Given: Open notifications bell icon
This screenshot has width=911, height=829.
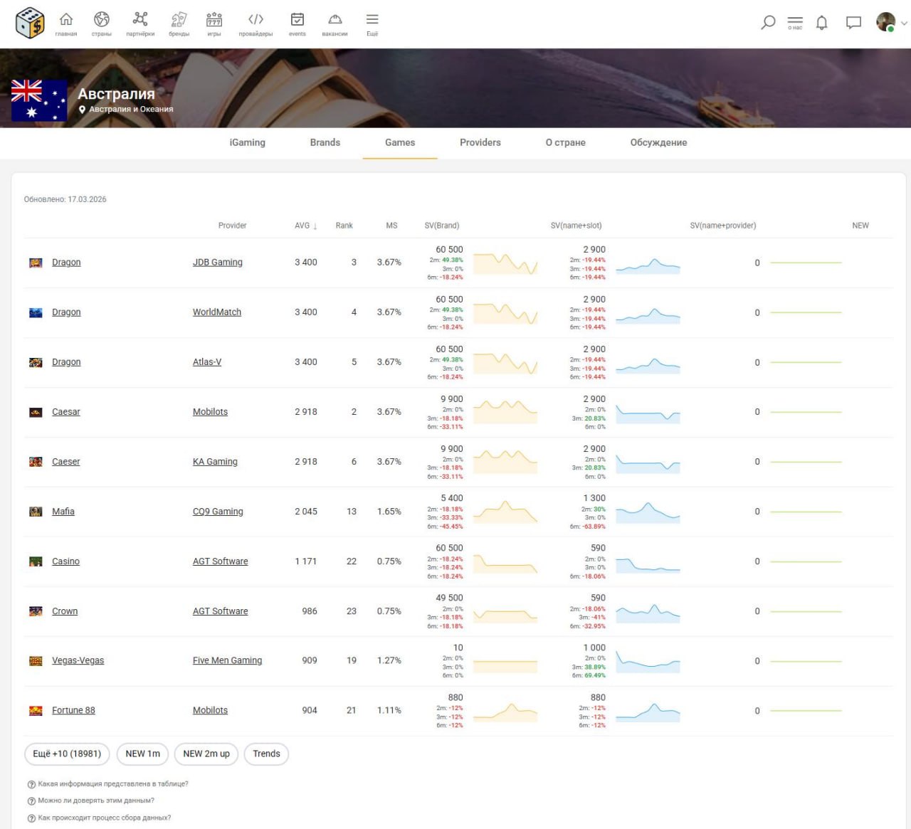Looking at the screenshot, I should (x=821, y=23).
